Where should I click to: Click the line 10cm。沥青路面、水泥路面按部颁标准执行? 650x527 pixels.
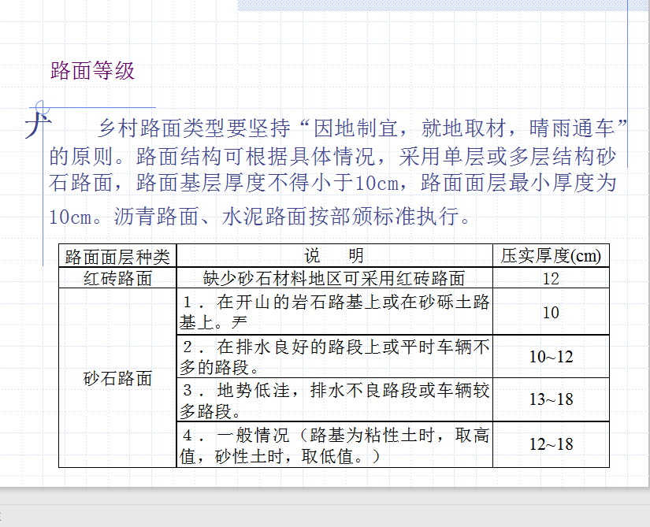coord(259,217)
